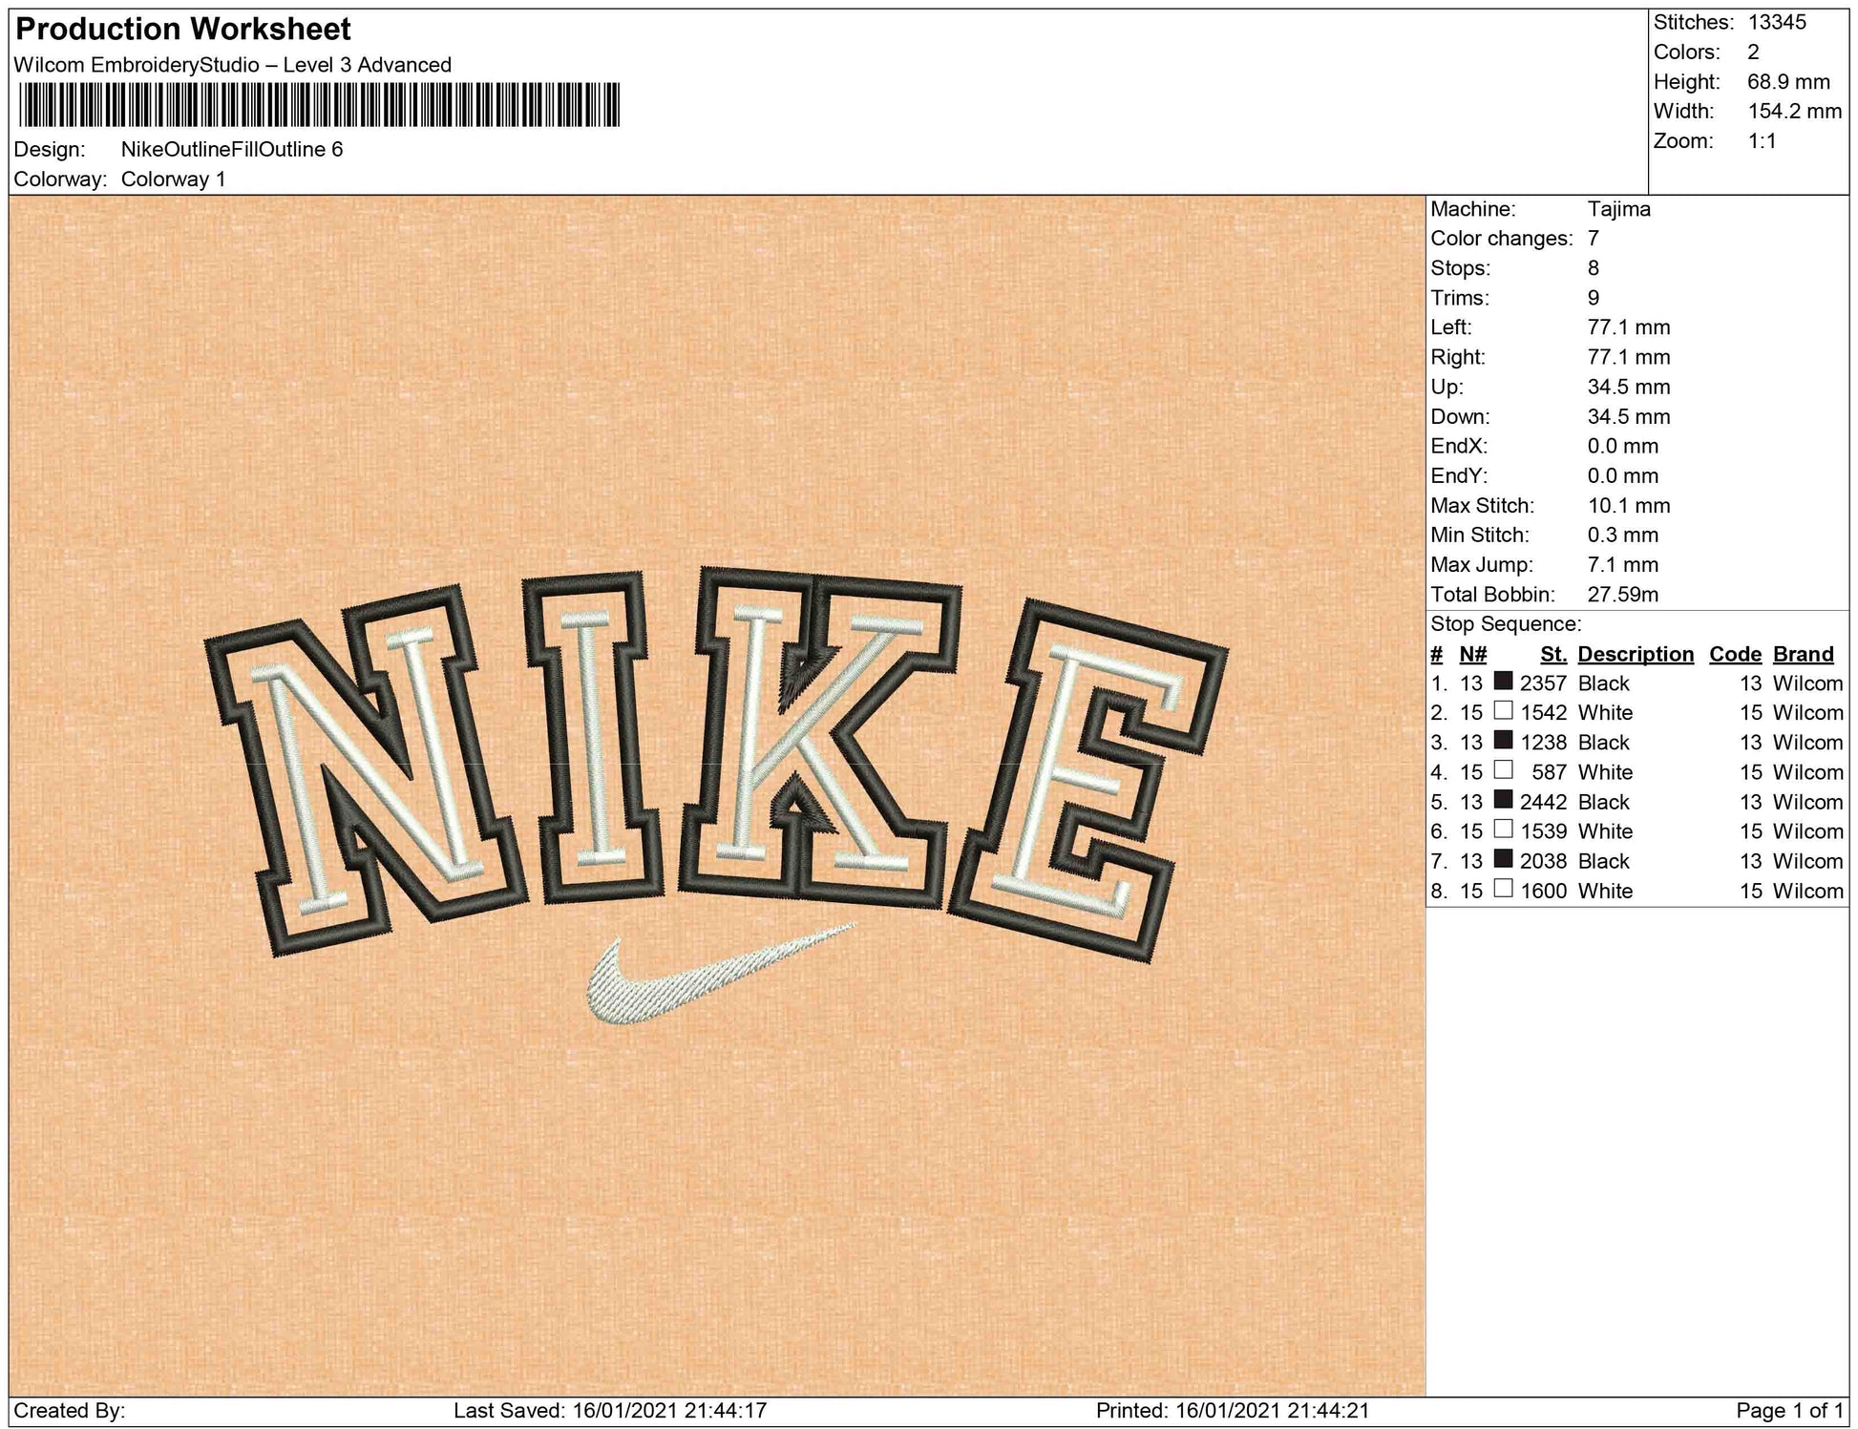Click the design name NikeOutlineFillOutline 6

232,149
